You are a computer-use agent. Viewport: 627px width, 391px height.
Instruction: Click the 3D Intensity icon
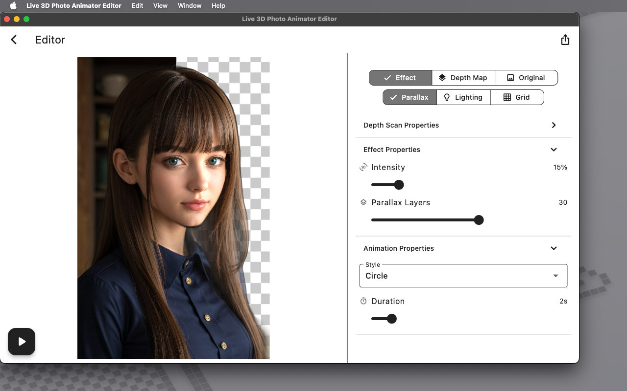click(363, 167)
